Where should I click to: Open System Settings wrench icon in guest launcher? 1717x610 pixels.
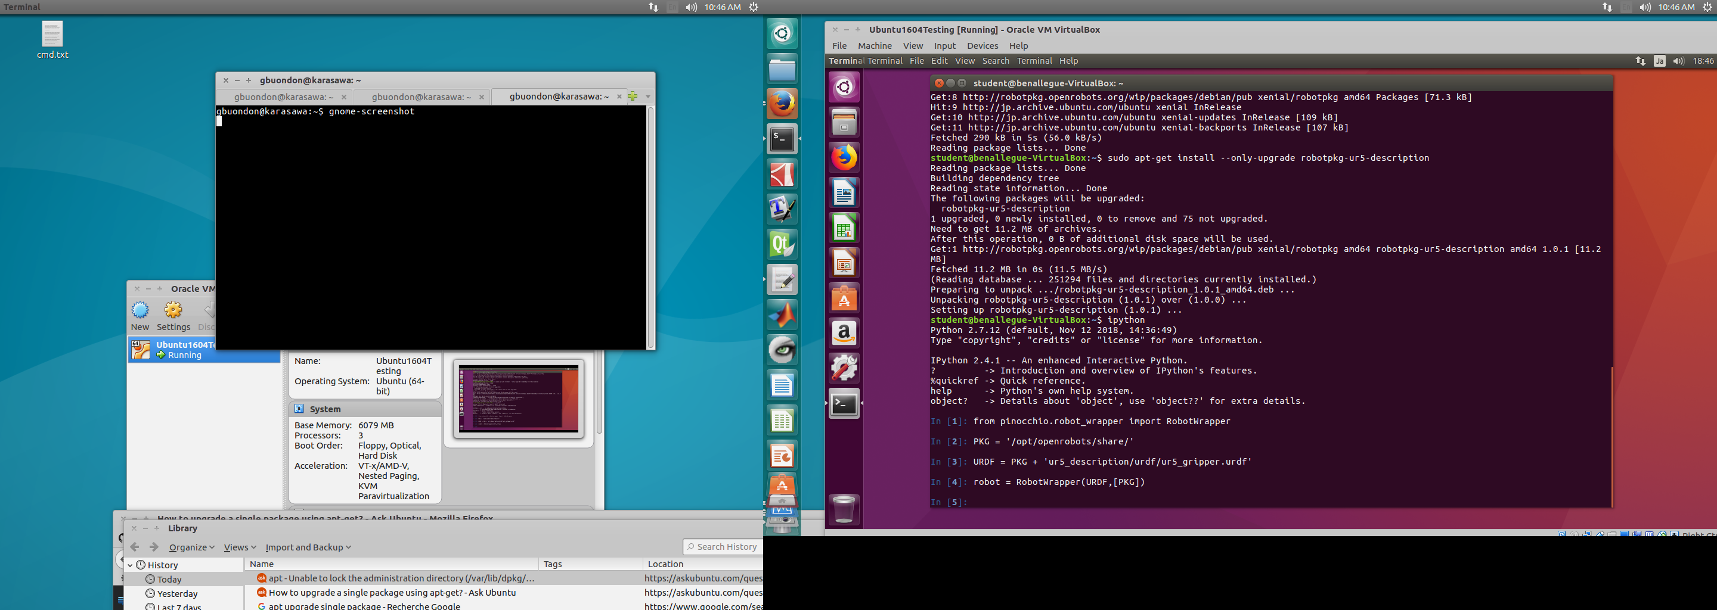pyautogui.click(x=844, y=368)
